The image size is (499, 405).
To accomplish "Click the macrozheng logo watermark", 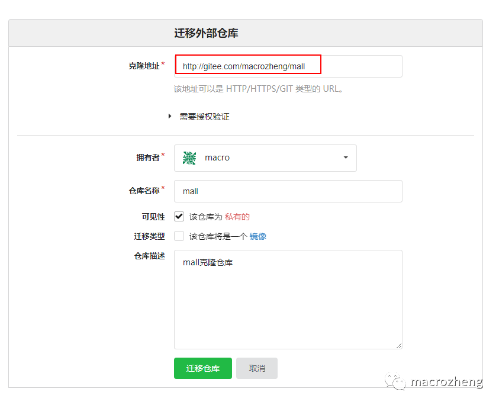I will click(x=447, y=384).
